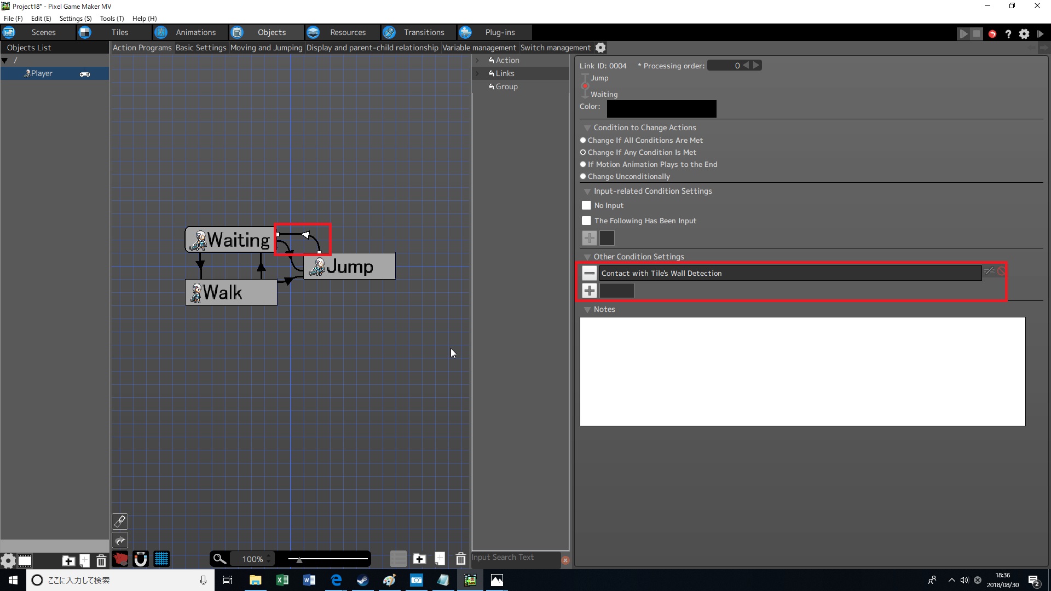Click the help question mark icon
Viewport: 1051px width, 591px height.
[1008, 34]
